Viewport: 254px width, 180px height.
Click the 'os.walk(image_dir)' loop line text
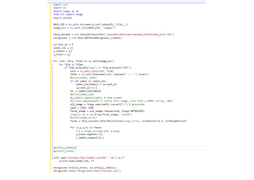coord(84,61)
